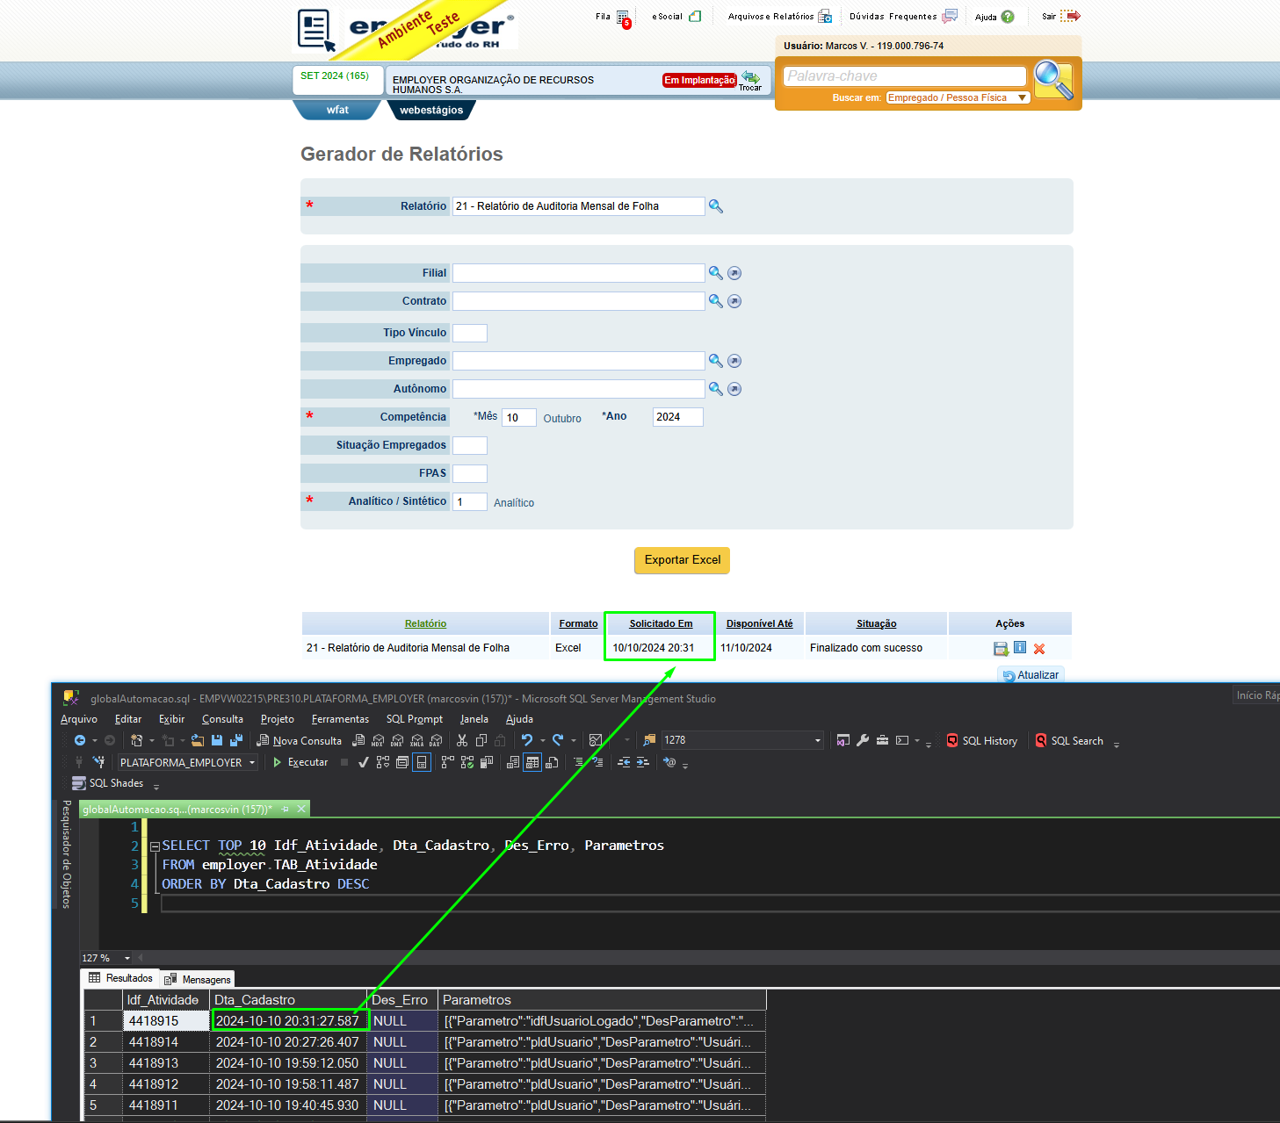Open the Fila queue icon
Screen dimensions: 1280x1123
click(623, 18)
